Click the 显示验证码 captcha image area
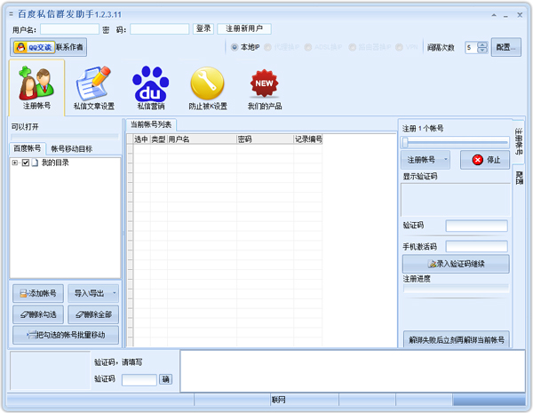533x413 pixels. click(x=456, y=200)
